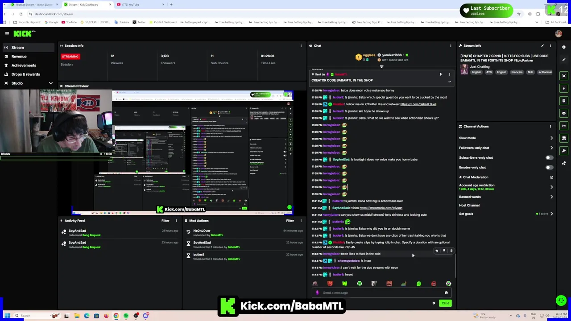Toggle chat bubble widget in right rail
571x321 pixels.
[x=564, y=113]
